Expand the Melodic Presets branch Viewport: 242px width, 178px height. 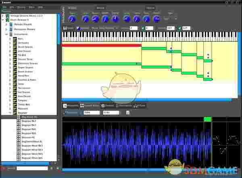pos(6,24)
